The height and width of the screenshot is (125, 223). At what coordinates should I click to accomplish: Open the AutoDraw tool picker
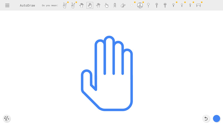tap(7, 119)
